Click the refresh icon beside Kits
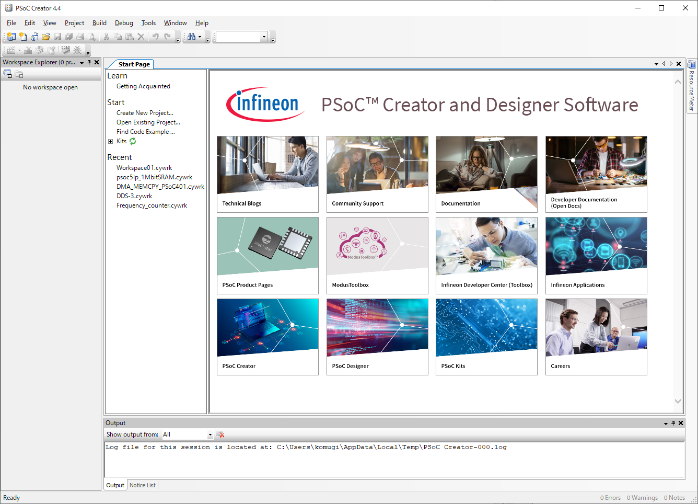The image size is (698, 504). tap(133, 141)
